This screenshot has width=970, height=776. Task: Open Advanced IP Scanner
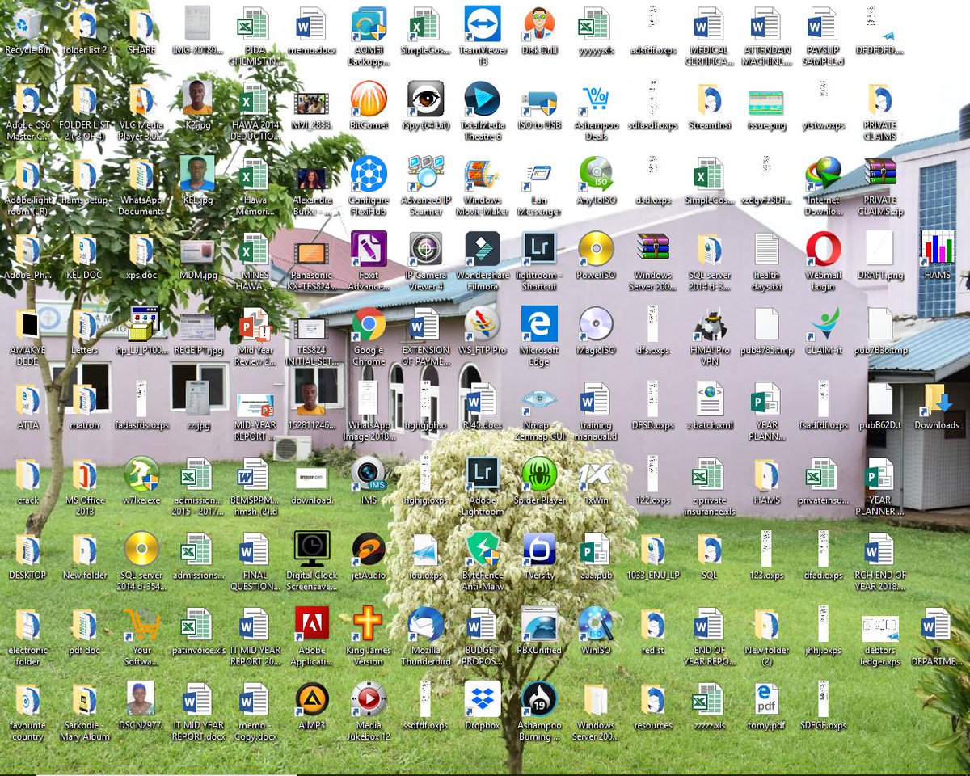tap(425, 174)
